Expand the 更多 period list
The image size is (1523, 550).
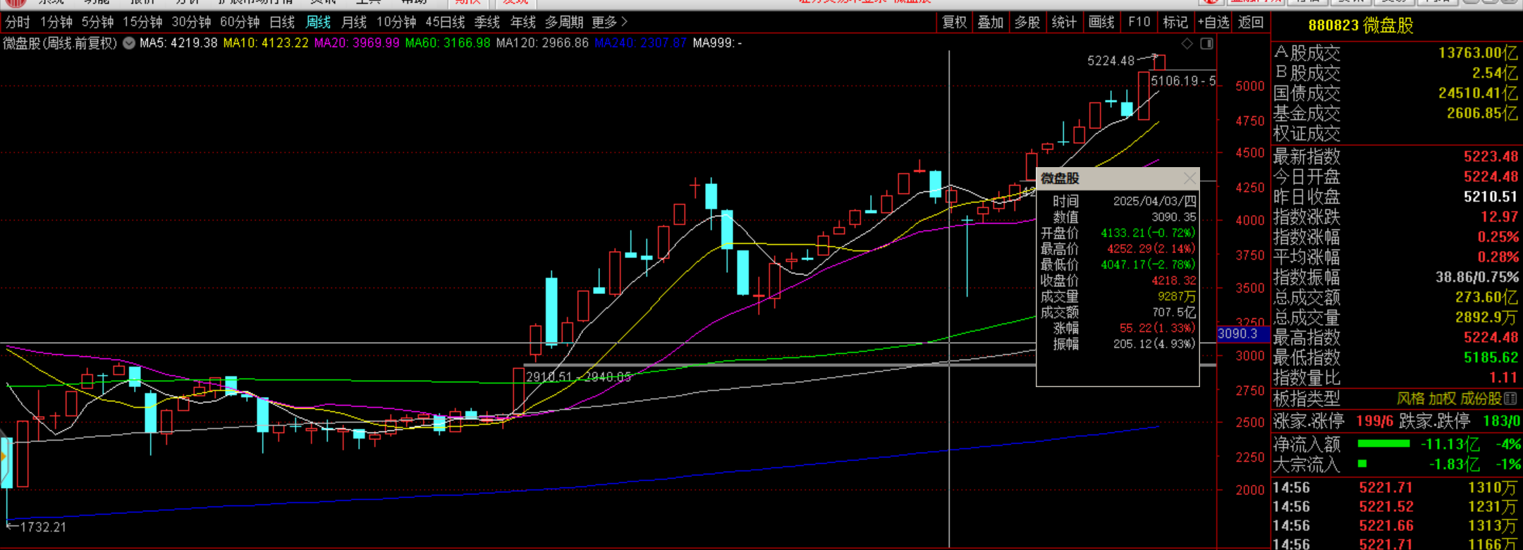coord(609,23)
